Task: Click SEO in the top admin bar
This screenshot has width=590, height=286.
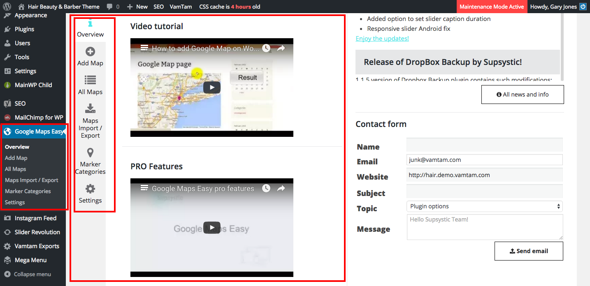Action: tap(158, 7)
